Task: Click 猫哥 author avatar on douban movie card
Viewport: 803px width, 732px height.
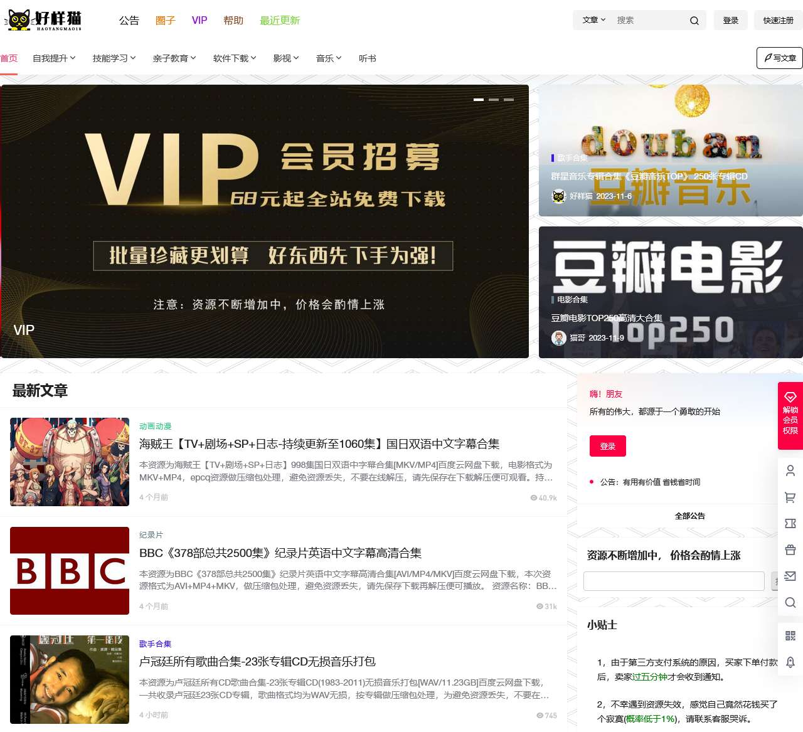Action: click(558, 338)
